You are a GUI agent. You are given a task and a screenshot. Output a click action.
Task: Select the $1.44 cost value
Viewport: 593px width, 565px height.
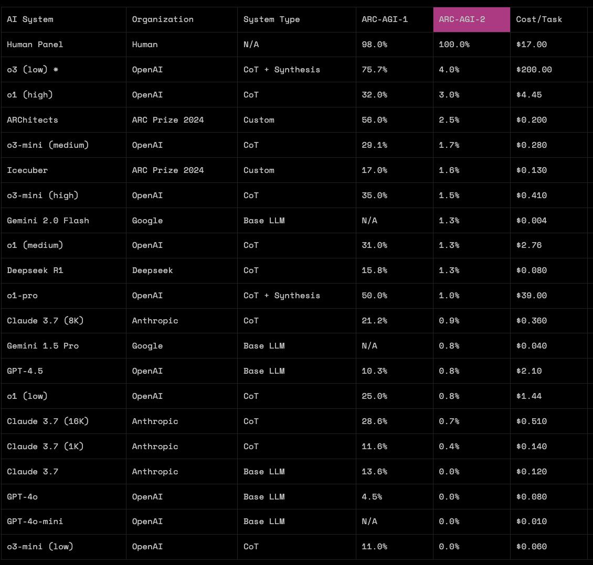click(528, 396)
